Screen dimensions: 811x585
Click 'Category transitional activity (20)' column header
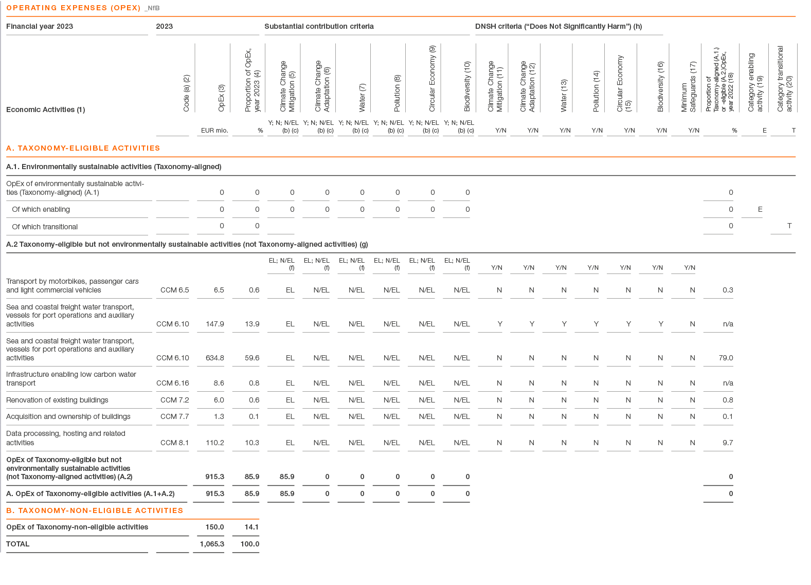point(785,79)
